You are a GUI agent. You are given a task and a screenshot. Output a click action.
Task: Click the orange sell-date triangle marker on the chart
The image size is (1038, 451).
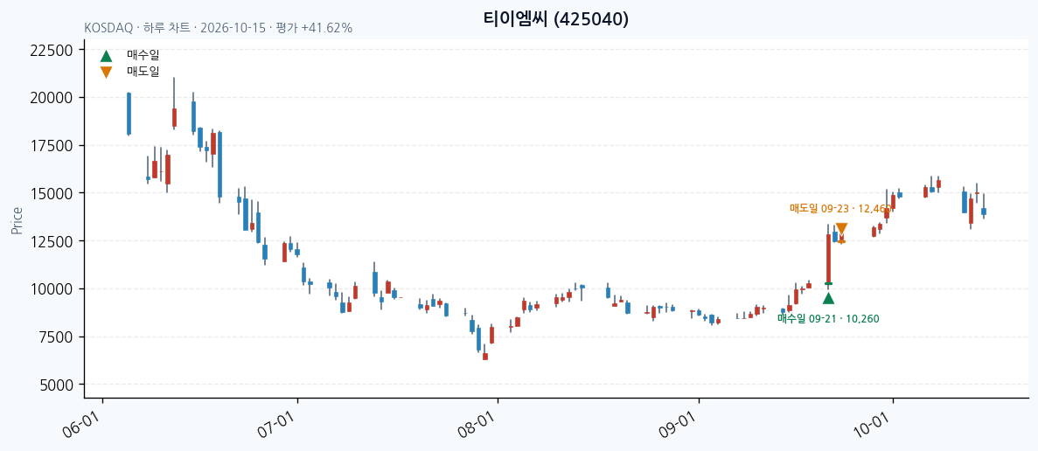841,230
